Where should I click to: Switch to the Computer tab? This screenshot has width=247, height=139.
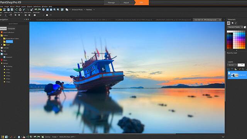point(11,29)
